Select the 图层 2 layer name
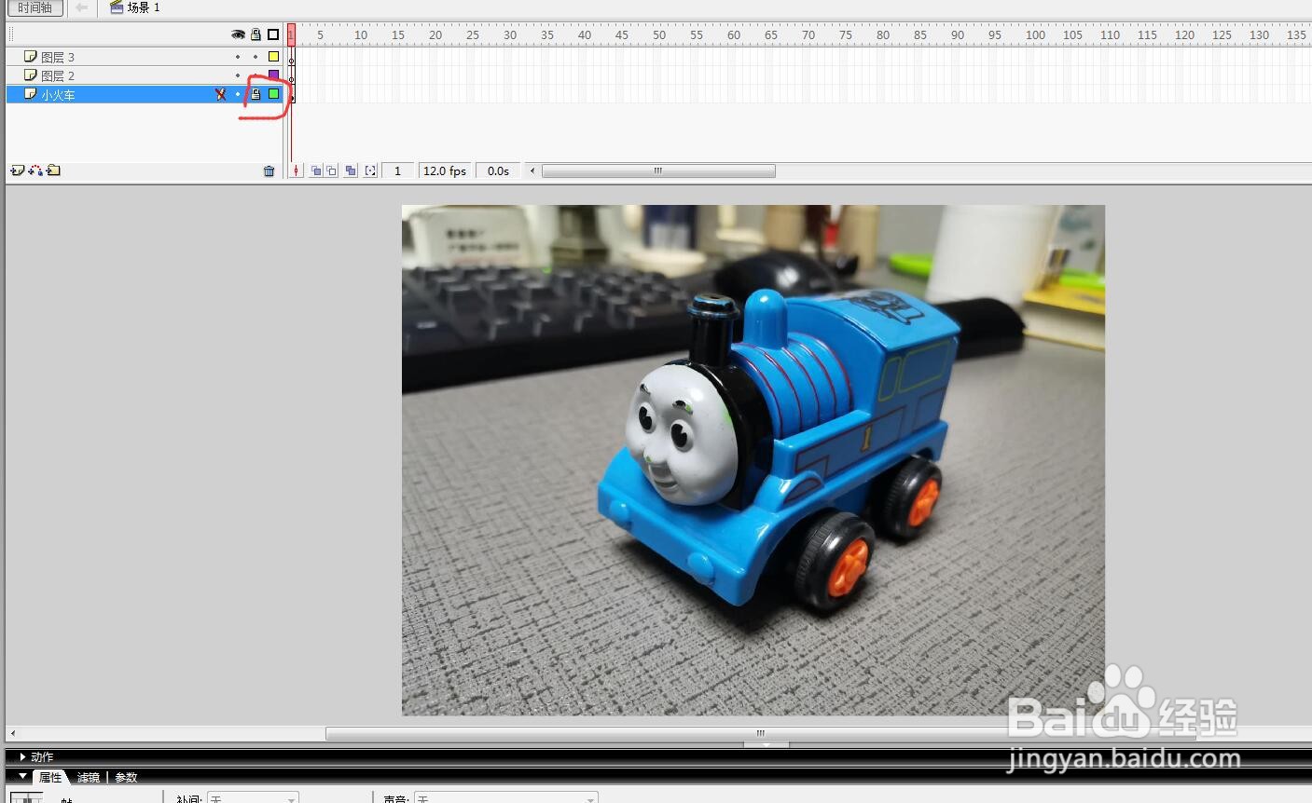Screen dimensions: 1312x803 [x=58, y=75]
